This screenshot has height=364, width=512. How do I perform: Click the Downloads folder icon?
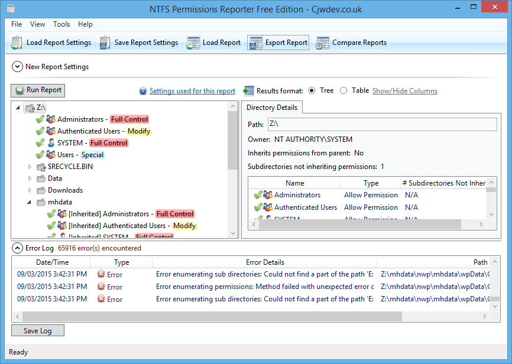pyautogui.click(x=41, y=190)
